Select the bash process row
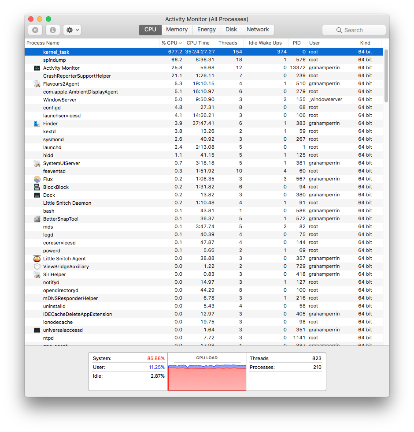 [204, 211]
